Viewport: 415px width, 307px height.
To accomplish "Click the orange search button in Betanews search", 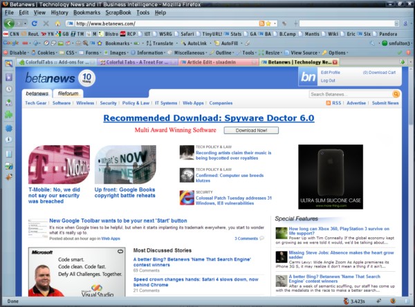I will coord(396,94).
